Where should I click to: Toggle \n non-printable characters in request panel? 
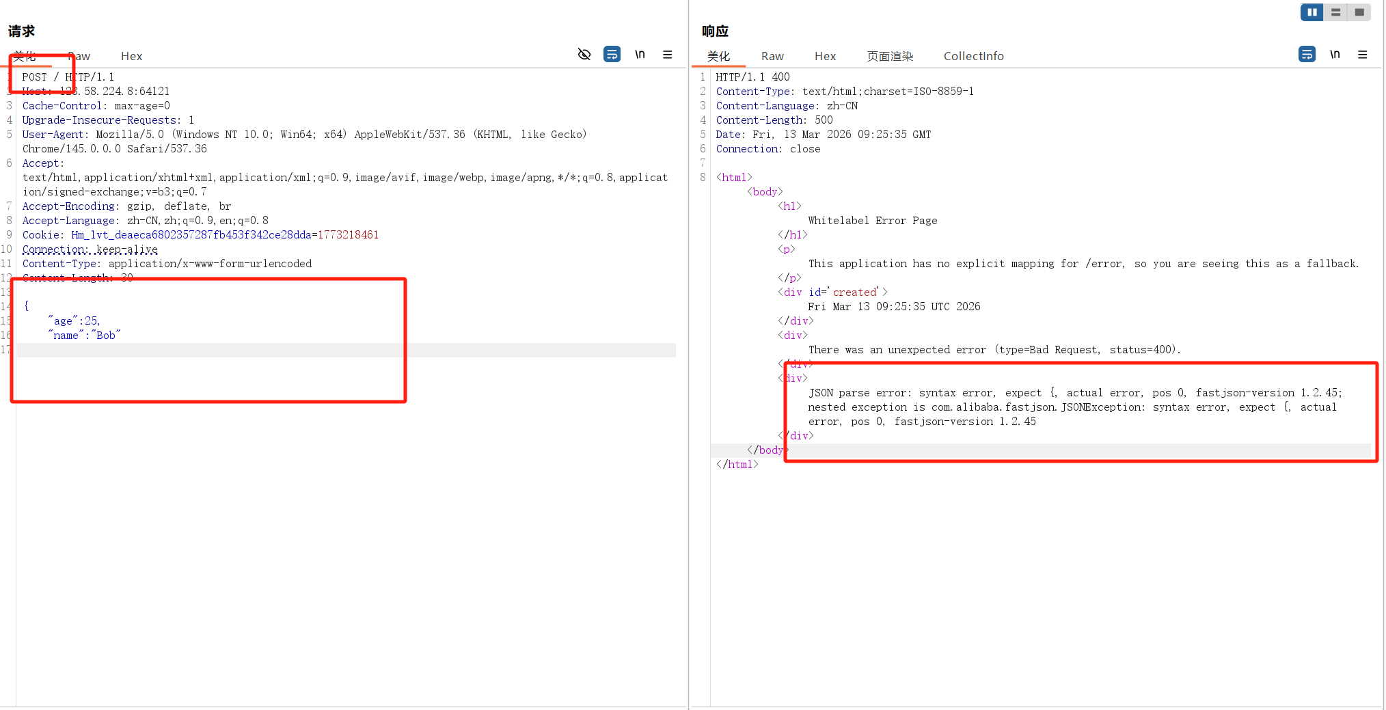point(640,55)
